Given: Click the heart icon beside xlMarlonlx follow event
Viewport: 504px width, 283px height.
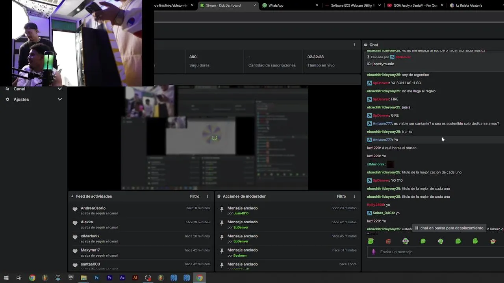Looking at the screenshot, I should (75, 237).
